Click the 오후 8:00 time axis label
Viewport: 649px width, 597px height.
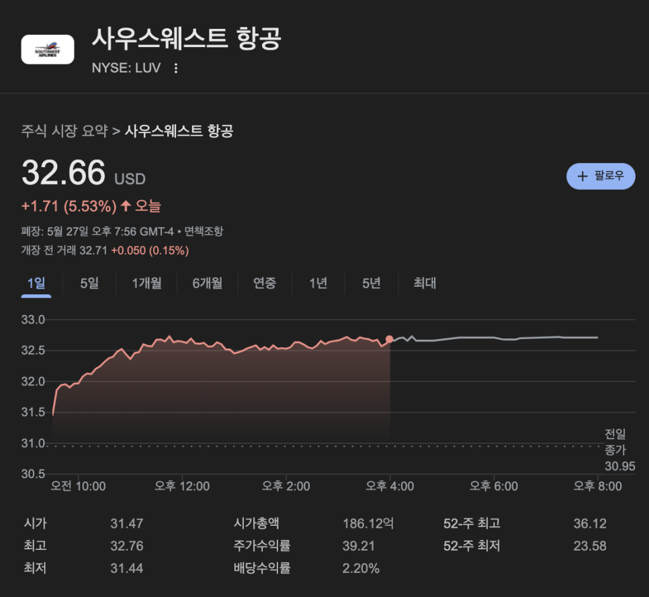(x=598, y=486)
